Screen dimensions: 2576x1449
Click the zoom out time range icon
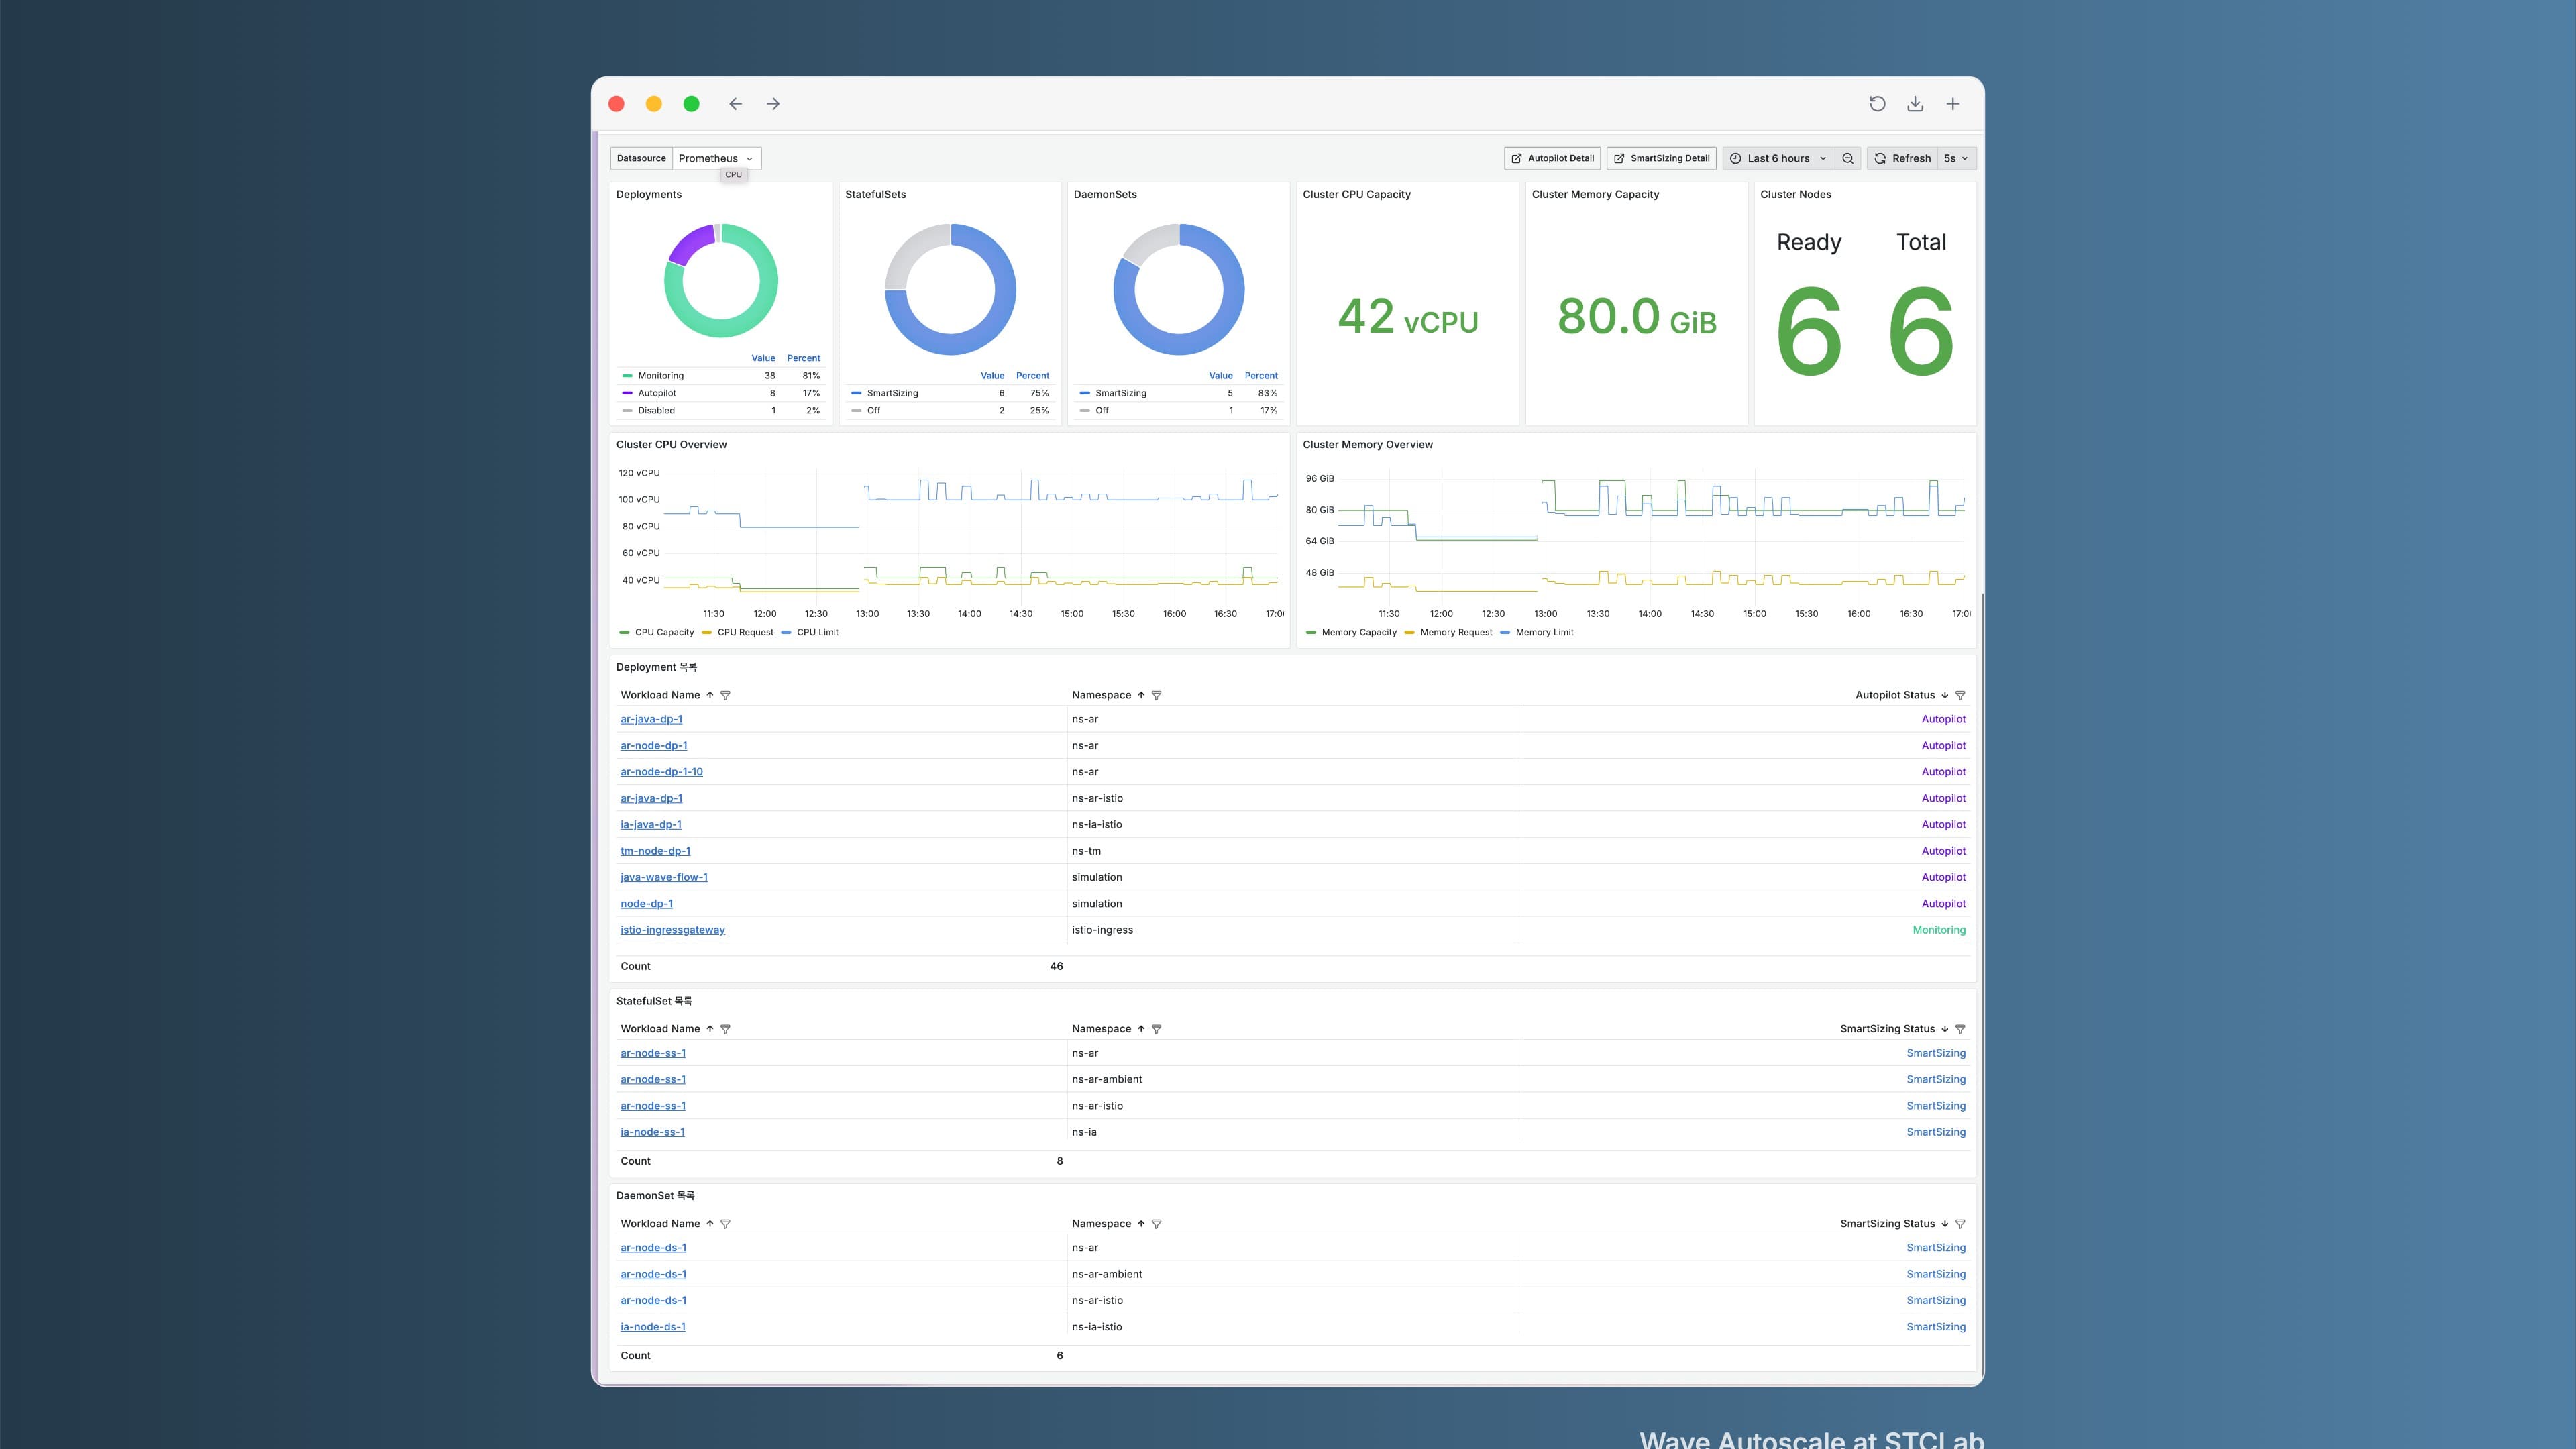[1848, 158]
